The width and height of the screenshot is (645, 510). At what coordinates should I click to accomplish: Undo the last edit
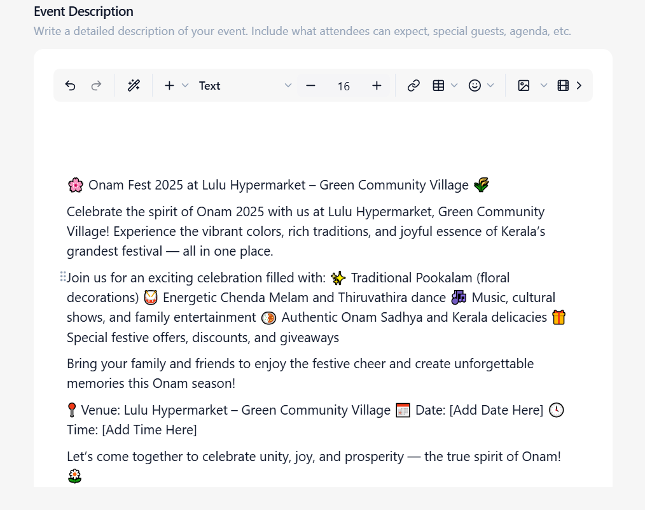pyautogui.click(x=71, y=86)
